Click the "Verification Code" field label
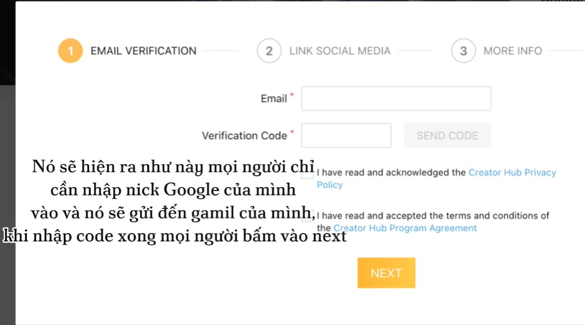The image size is (585, 325). click(x=245, y=136)
